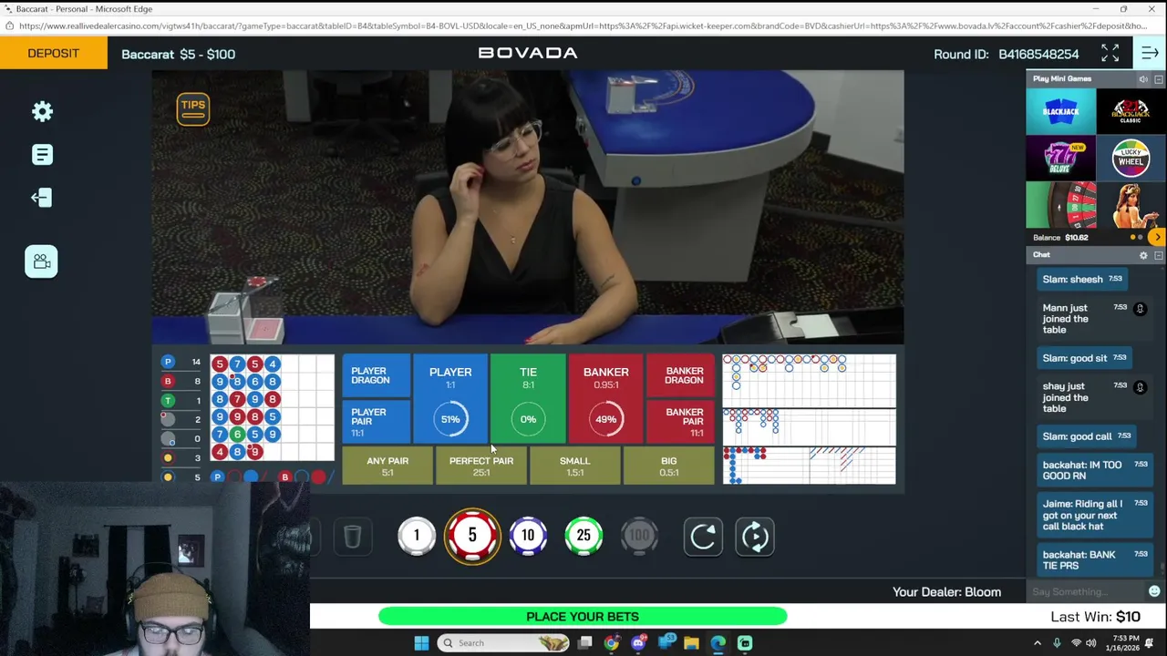Collapse the right side panel arrow icon
Screen dimensions: 1167x656
pyautogui.click(x=1150, y=54)
